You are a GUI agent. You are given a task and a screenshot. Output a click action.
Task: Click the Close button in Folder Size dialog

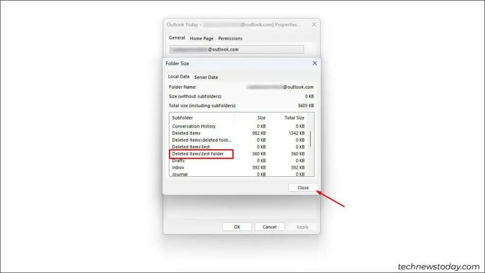[x=303, y=188]
